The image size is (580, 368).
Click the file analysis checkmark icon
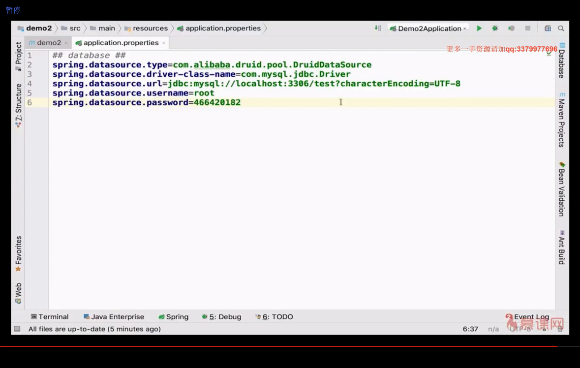tap(549, 54)
